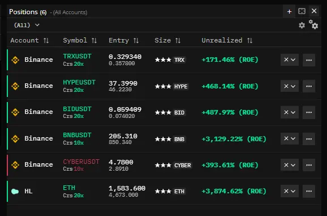
Task: Open the close-position dropdown for BNBUSDT
Action: [x=290, y=138]
